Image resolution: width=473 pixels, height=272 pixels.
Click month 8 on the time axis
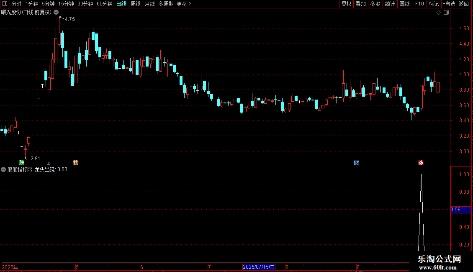point(287,267)
